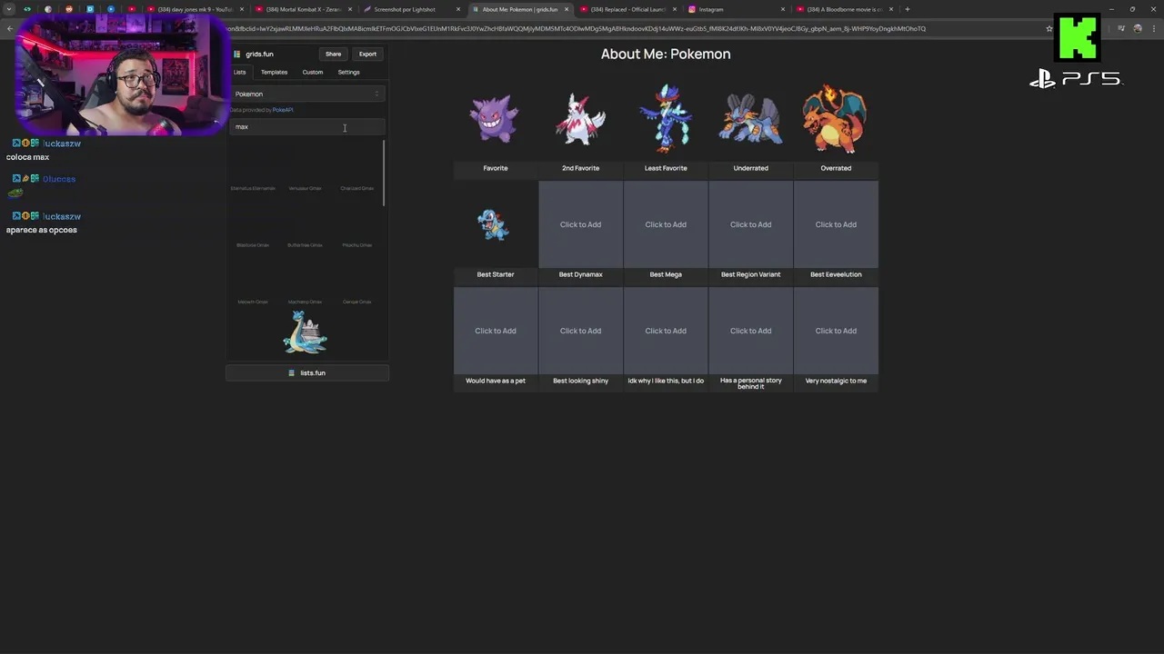The height and width of the screenshot is (654, 1164).
Task: Click the 'Best Starter' cell label
Action: (x=496, y=274)
